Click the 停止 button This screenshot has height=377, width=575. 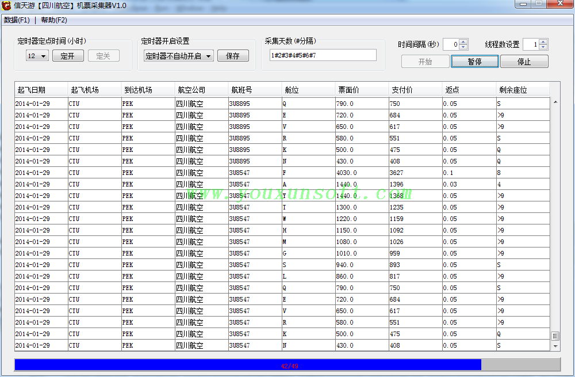524,62
